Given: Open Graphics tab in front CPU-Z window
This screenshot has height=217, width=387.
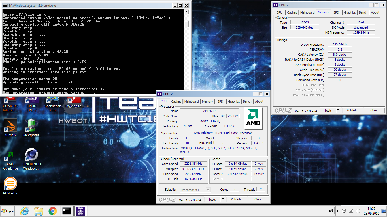Looking at the screenshot, I should pyautogui.click(x=234, y=101).
